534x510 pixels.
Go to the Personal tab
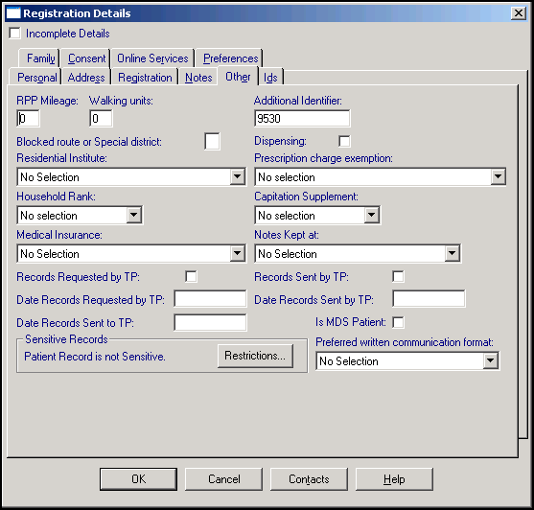(36, 78)
